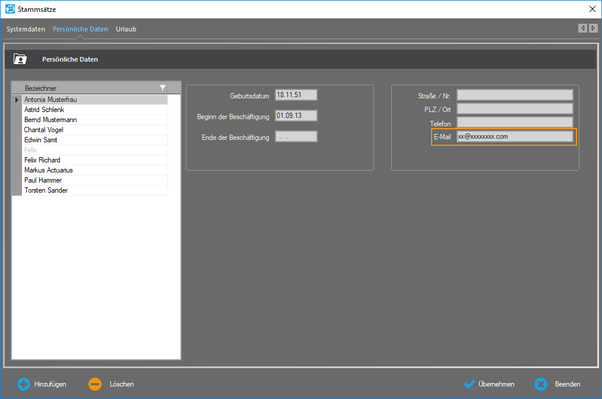Click the Übernehmen checkmark icon
Viewport: 602px width, 399px height.
coord(470,384)
